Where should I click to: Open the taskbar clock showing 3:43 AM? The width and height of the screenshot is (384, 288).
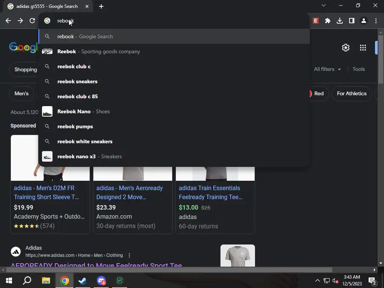pyautogui.click(x=352, y=280)
